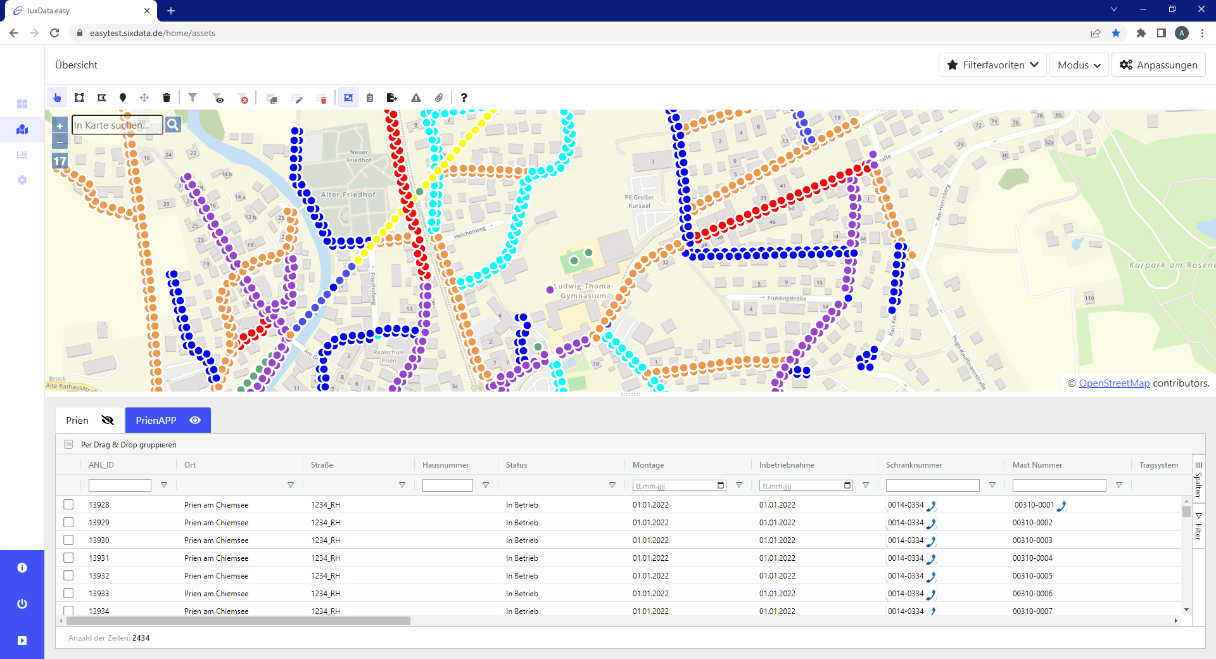
Task: Open the OpenStreetMap link
Action: coord(1114,383)
